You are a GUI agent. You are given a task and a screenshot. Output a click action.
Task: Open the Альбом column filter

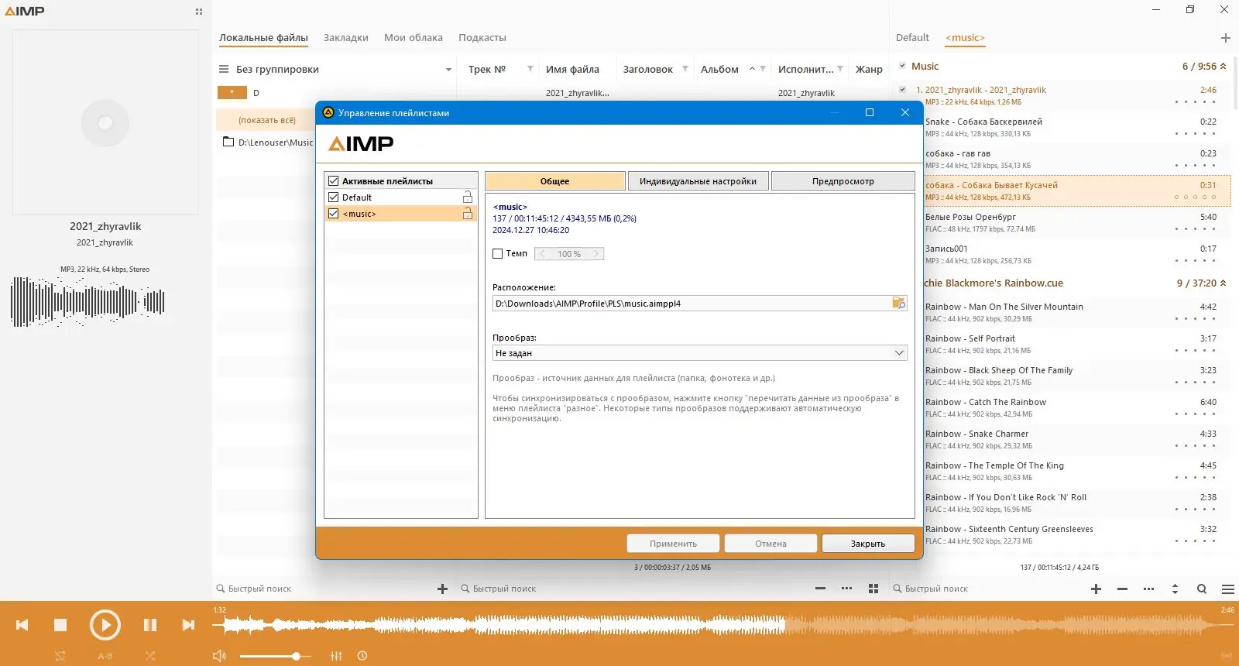[763, 69]
